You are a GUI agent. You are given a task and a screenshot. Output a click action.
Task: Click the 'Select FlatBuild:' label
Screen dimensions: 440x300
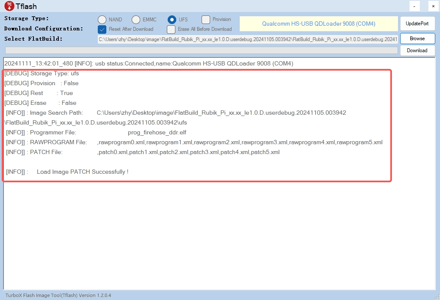click(33, 39)
